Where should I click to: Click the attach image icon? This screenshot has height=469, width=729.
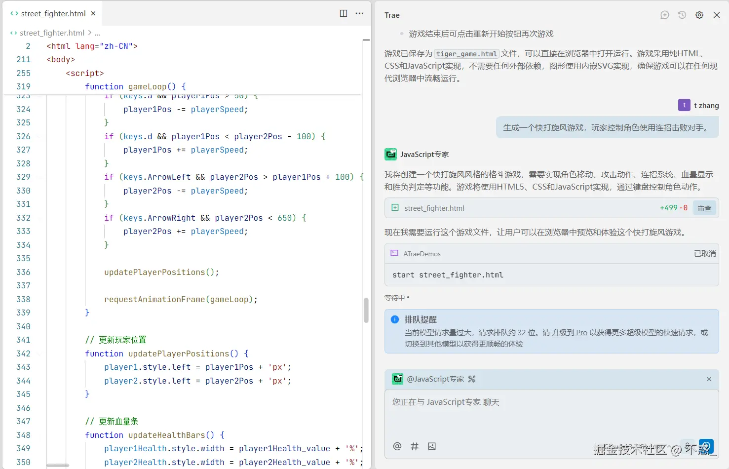432,446
